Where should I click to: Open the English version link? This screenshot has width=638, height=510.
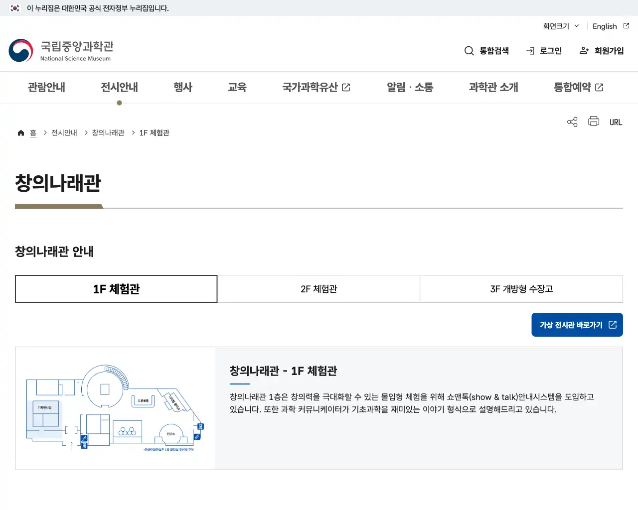(605, 26)
